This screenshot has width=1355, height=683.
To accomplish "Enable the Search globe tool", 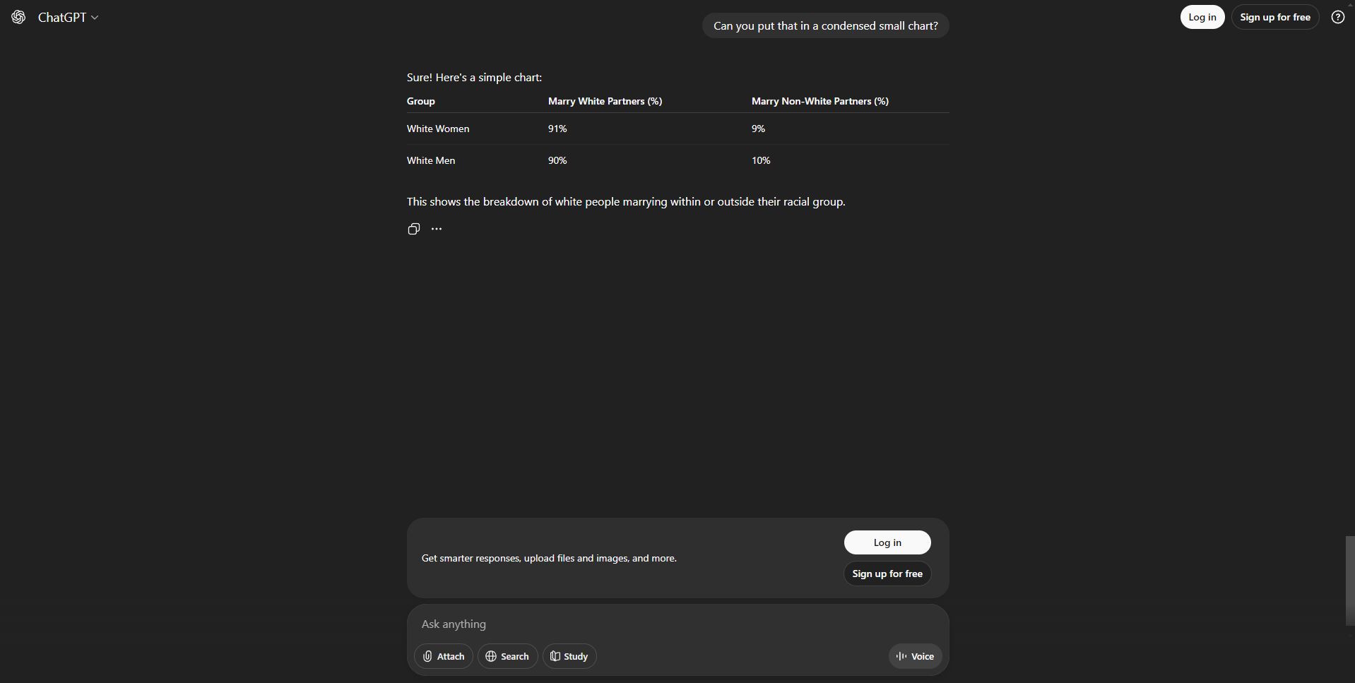I will tap(507, 656).
